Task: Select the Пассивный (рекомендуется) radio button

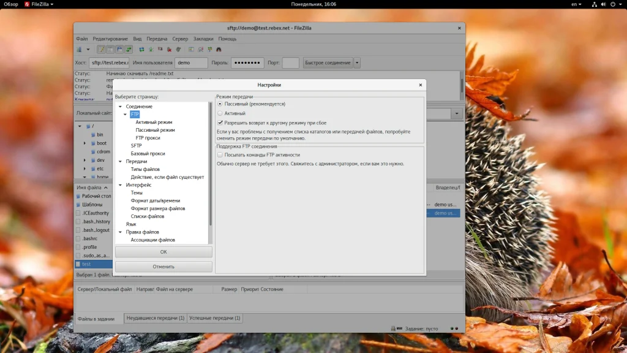Action: click(x=220, y=104)
